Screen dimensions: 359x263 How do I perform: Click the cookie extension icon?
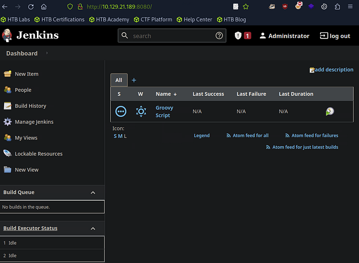324,7
